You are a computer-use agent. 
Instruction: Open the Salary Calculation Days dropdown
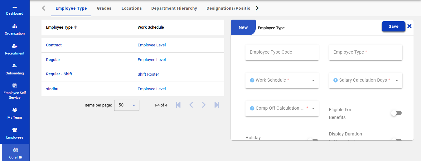pos(397,80)
